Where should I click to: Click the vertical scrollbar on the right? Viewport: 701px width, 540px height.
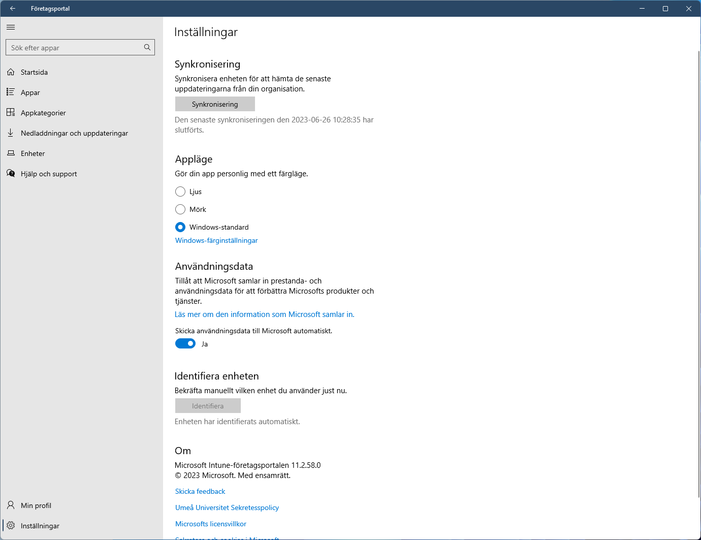698,274
